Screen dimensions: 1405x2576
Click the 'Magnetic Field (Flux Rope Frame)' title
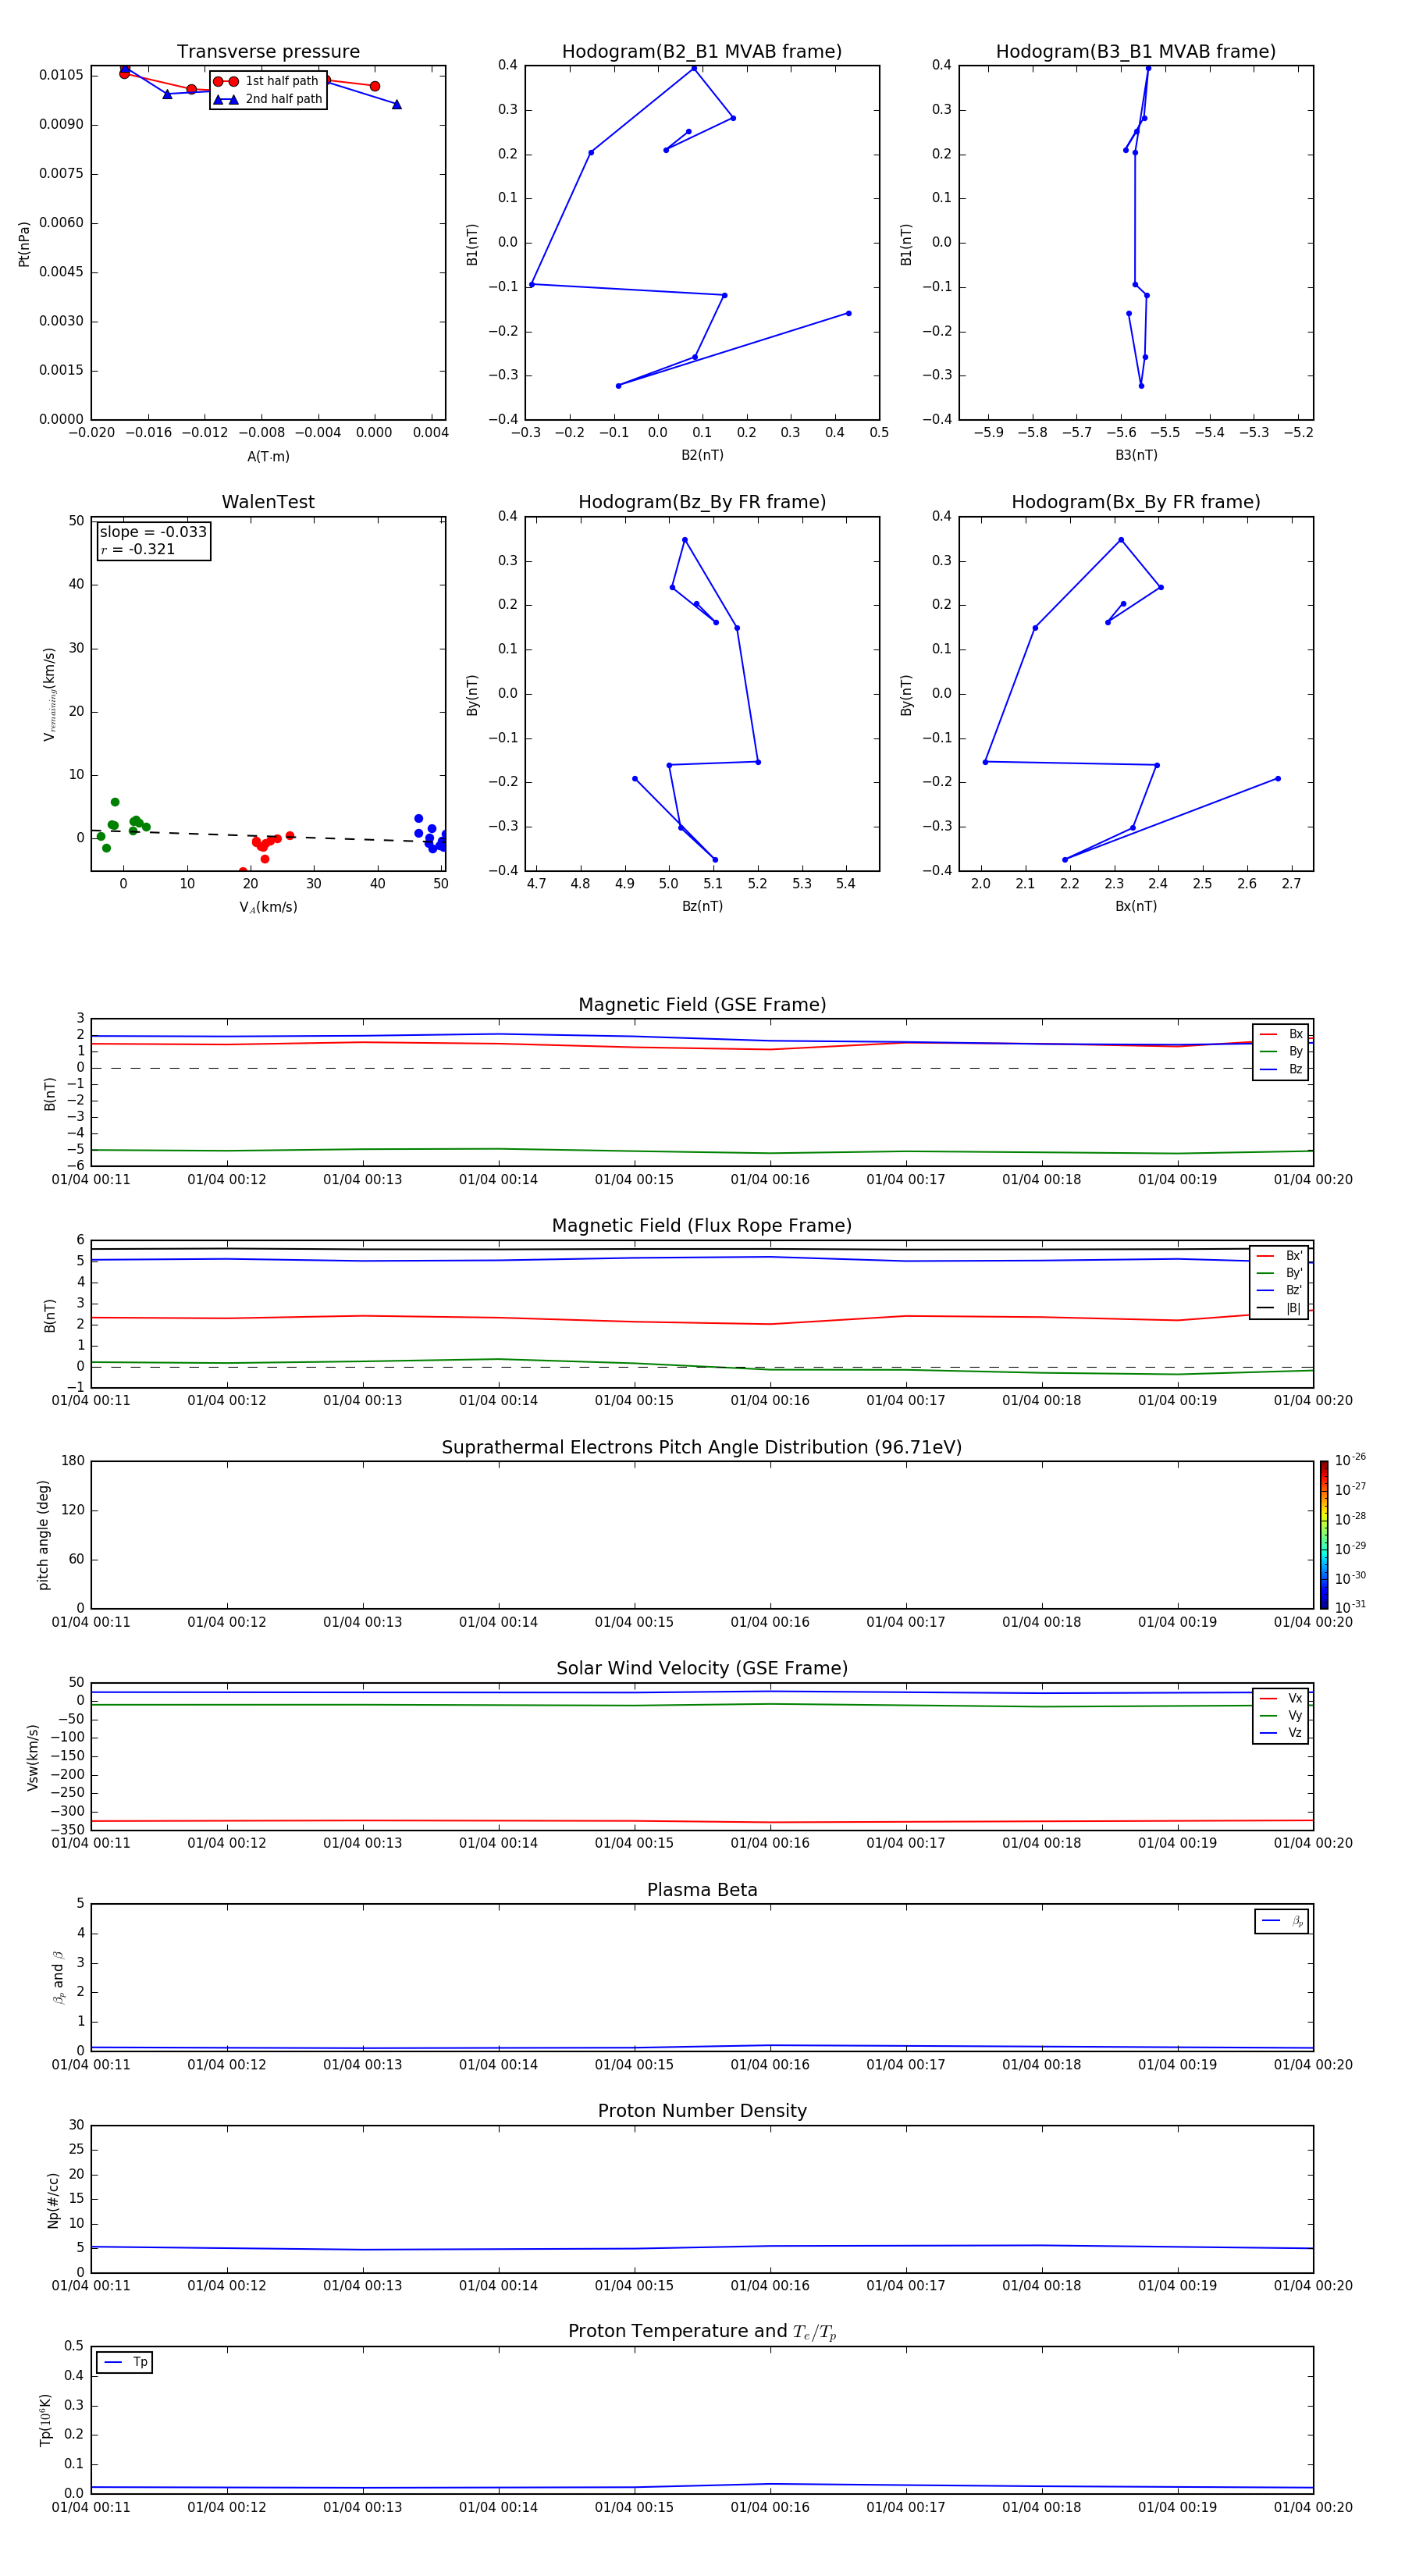702,1226
